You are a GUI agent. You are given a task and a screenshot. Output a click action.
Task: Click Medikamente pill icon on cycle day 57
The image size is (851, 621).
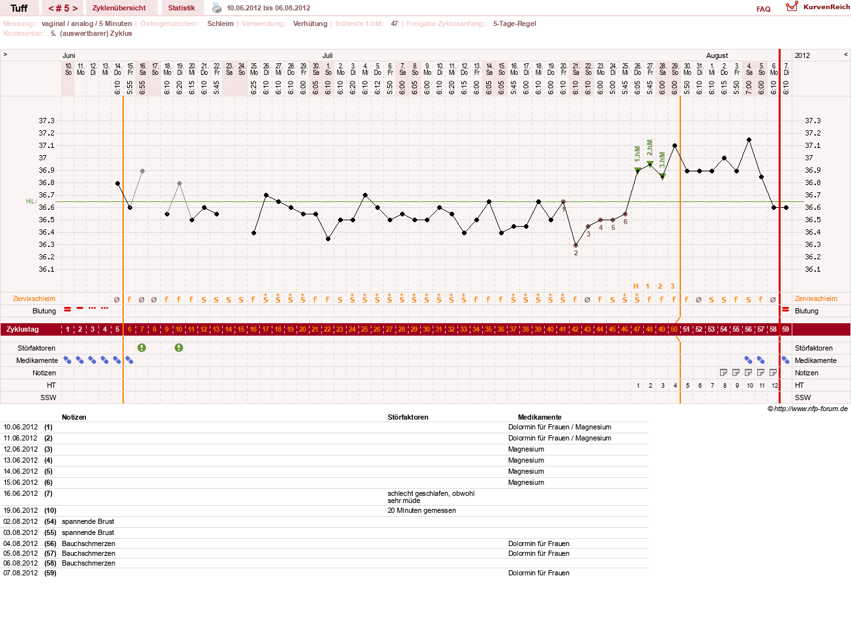pyautogui.click(x=760, y=360)
